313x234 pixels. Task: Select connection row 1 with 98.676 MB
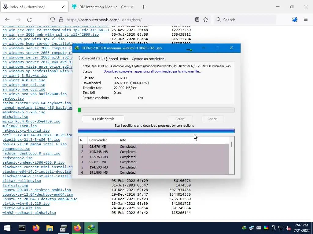pos(154,147)
